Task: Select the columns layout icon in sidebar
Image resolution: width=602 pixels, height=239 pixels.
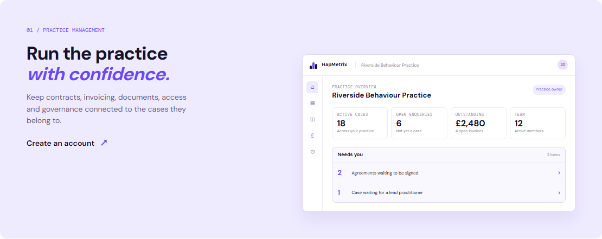Action: click(x=312, y=119)
